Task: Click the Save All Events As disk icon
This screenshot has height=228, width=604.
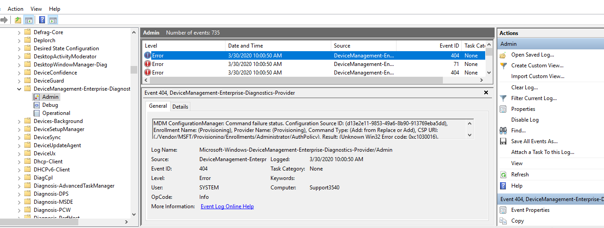Action: pyautogui.click(x=503, y=141)
